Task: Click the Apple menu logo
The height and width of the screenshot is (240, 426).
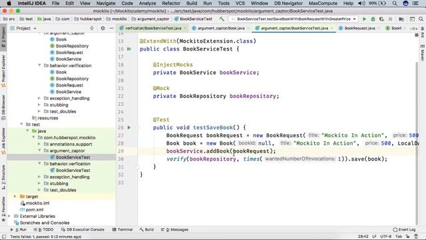Action: (x=9, y=3)
